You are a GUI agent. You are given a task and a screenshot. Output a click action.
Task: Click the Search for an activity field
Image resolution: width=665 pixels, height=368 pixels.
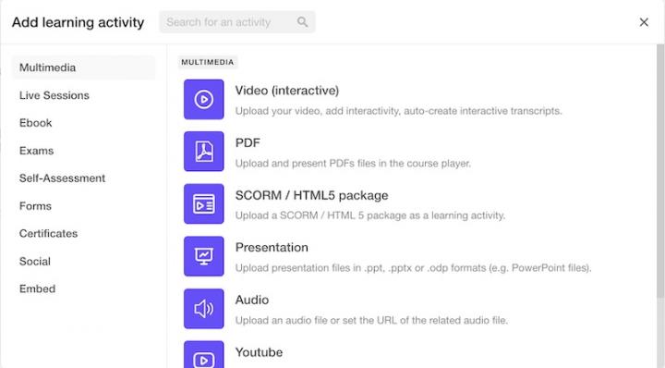click(x=237, y=22)
